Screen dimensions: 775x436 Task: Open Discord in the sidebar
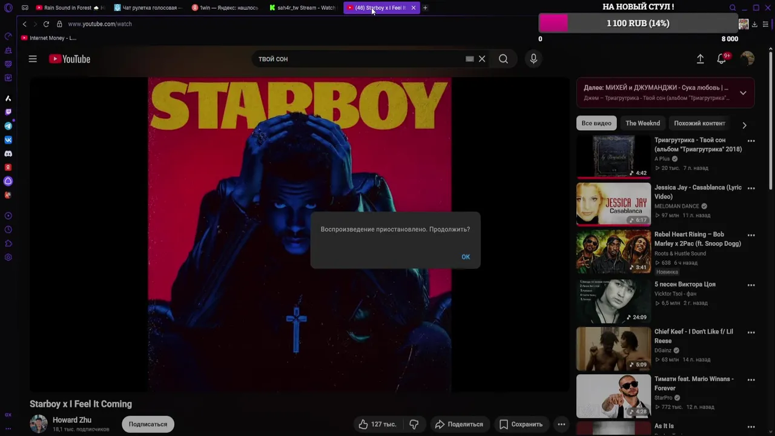click(x=8, y=154)
